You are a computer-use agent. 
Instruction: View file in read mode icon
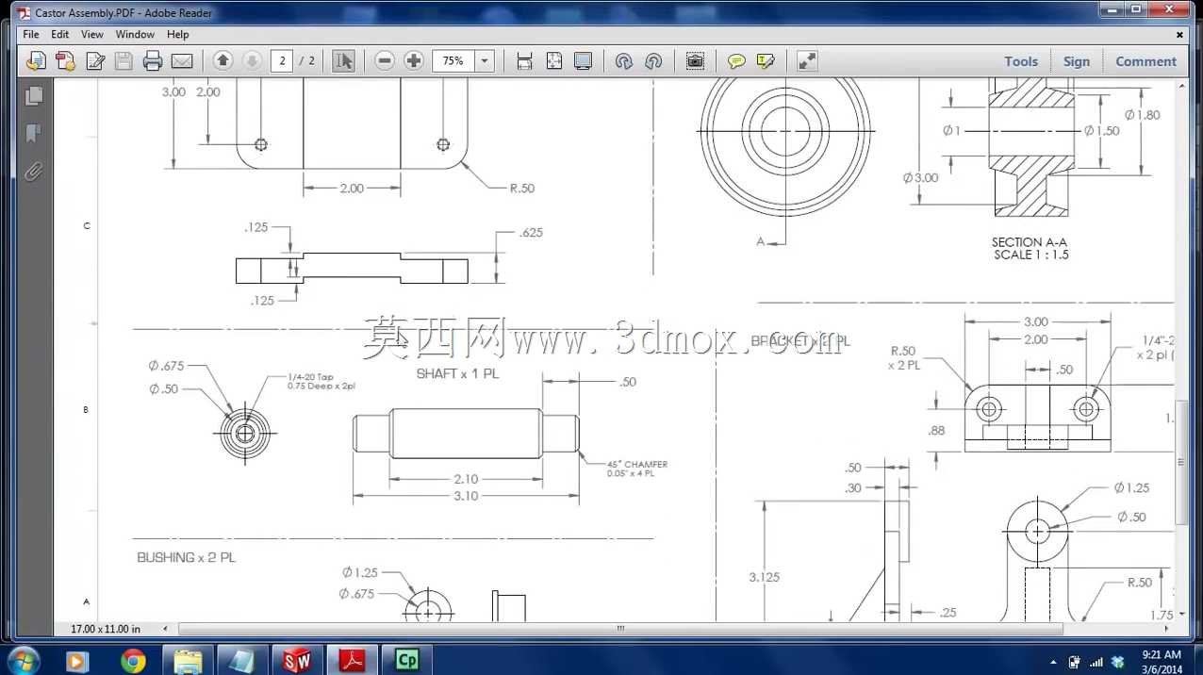coord(584,61)
